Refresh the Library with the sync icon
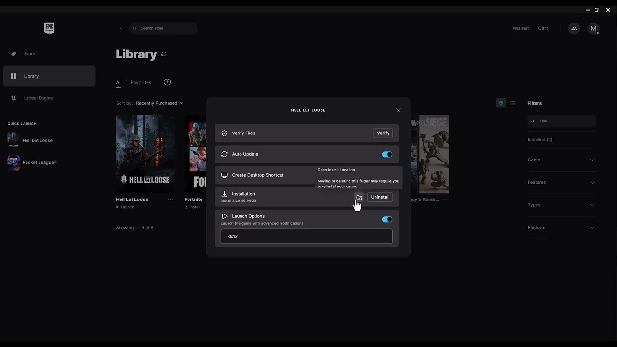The height and width of the screenshot is (347, 617). coord(164,54)
